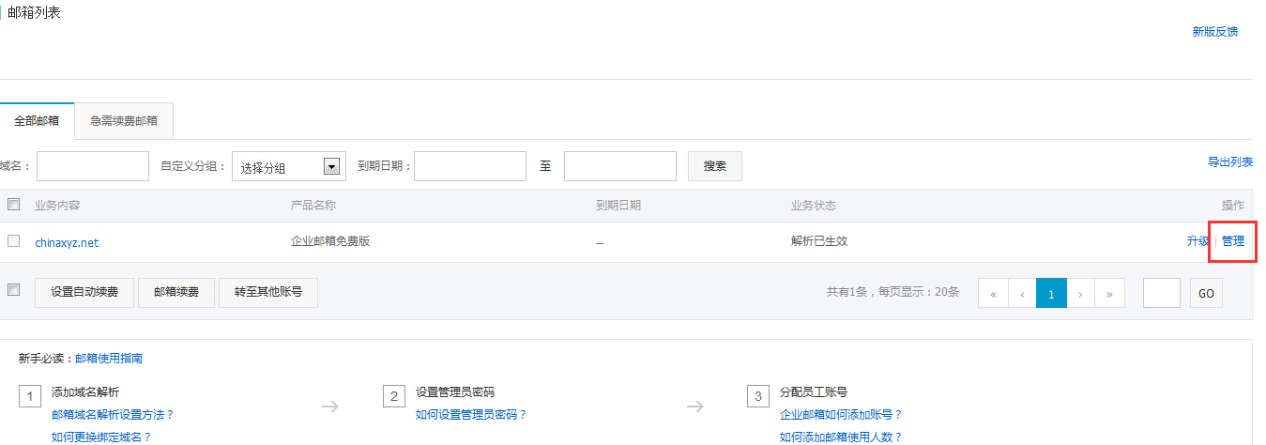Open the chinaxyz.net domain link
The width and height of the screenshot is (1266, 445).
tap(67, 242)
